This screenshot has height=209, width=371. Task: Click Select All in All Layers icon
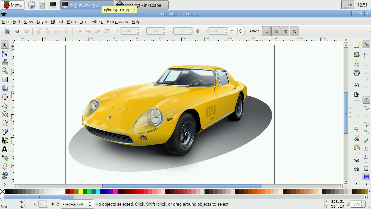coord(17,31)
